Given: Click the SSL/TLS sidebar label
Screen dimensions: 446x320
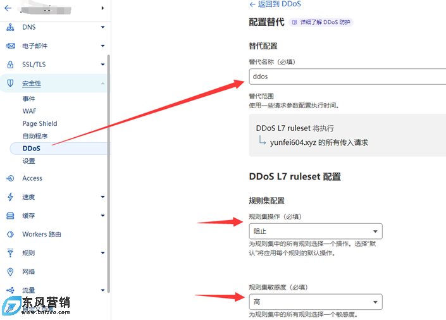Looking at the screenshot, I should [x=34, y=65].
